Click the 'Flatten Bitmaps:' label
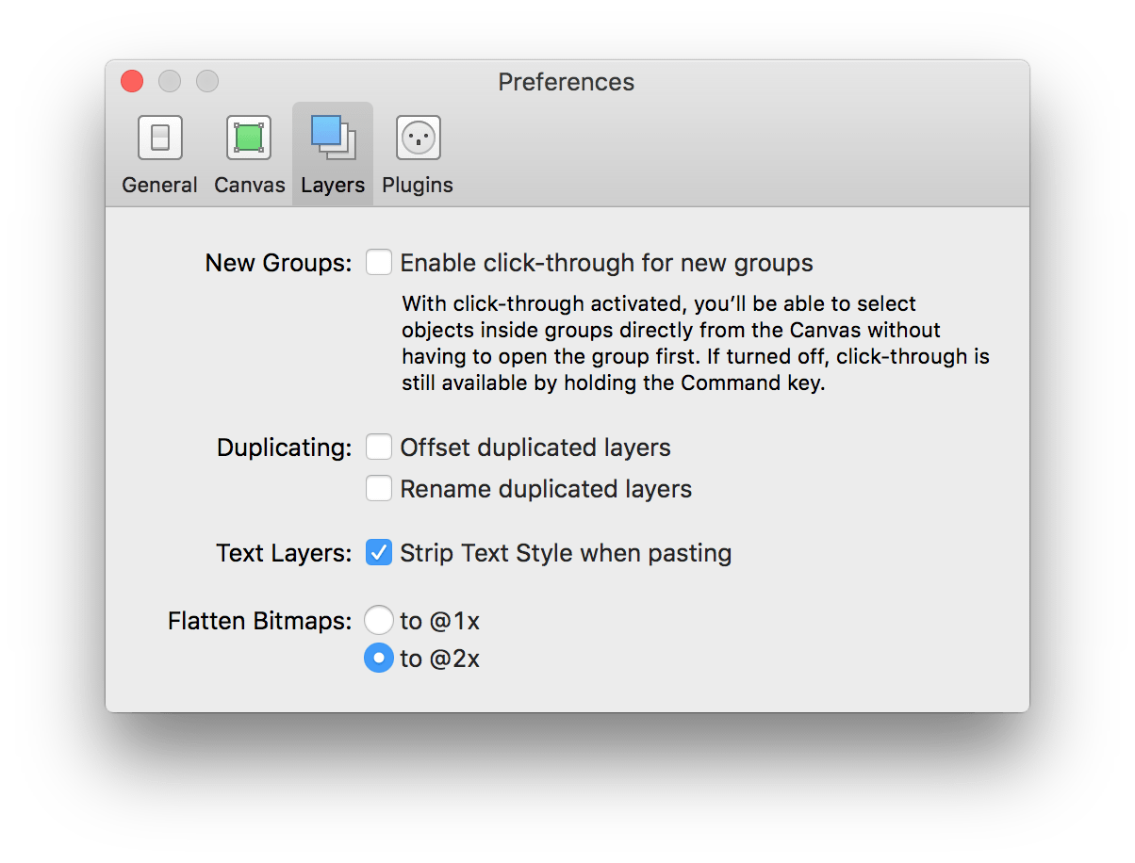Image resolution: width=1135 pixels, height=863 pixels. point(259,622)
